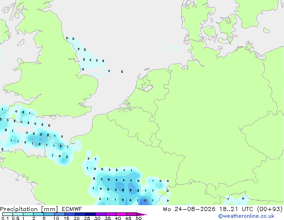
Task: Pick the 25–30 mm navy swatch
Action: (x=90, y=214)
